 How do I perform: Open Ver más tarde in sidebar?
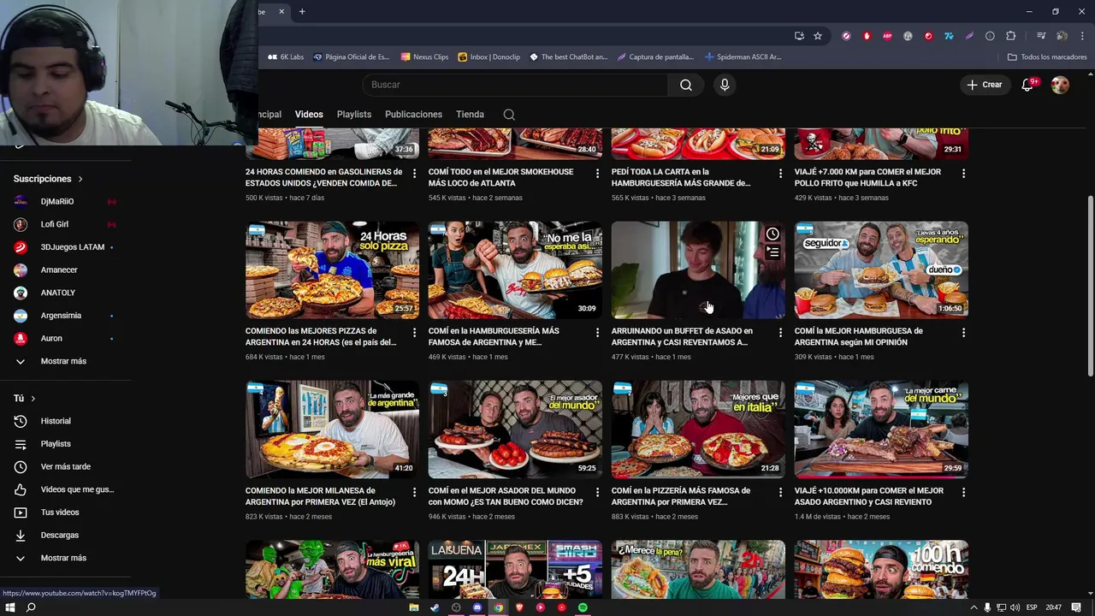point(65,467)
